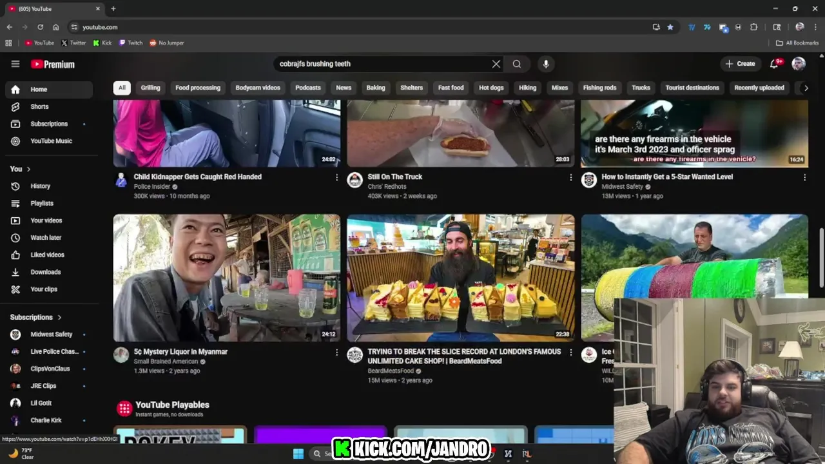Open YouTube notifications bell
Screen dimensions: 825x464
(x=775, y=63)
